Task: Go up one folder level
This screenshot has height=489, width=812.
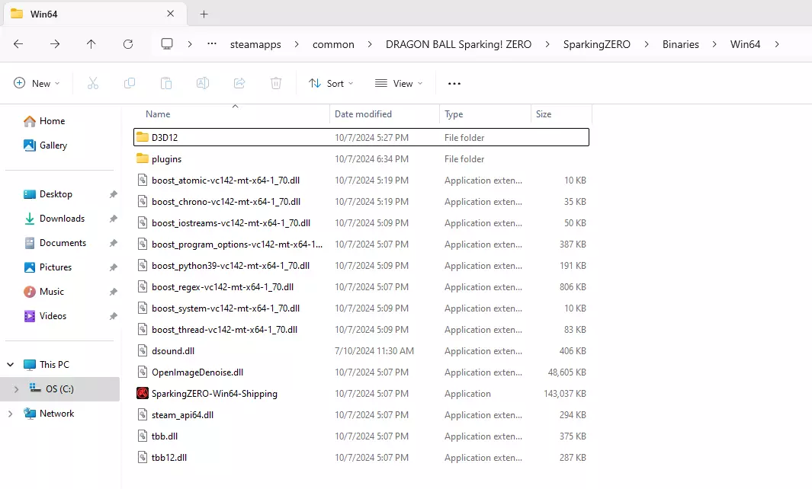Action: [91, 44]
